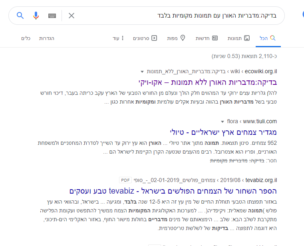Click the map pin icon on מפות tab
This screenshot has height=246, width=304.
click(183, 38)
